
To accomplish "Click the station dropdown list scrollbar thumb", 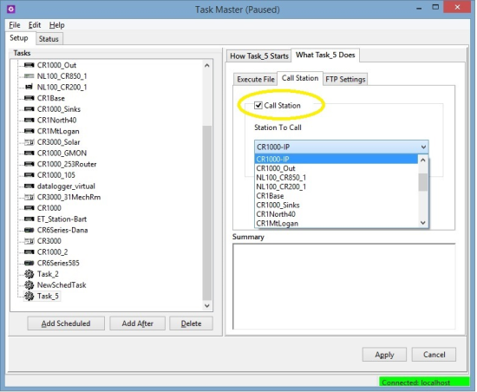I will pos(423,182).
